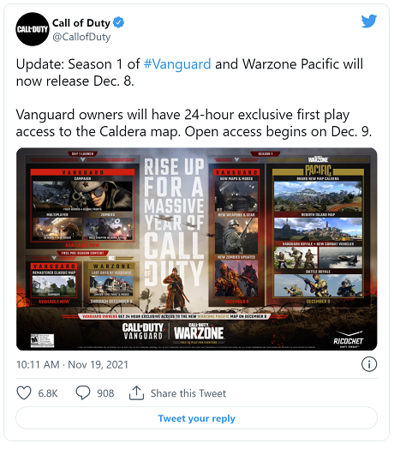The height and width of the screenshot is (449, 394).
Task: Click the 10:11 AM Nov 19, 2021 timestamp
Action: click(x=72, y=364)
